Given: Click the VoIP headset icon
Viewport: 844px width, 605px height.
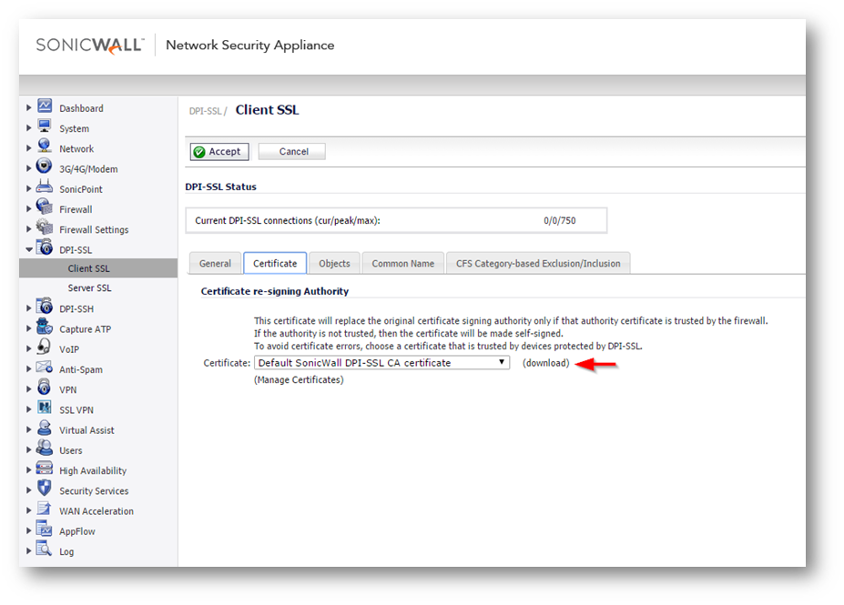Looking at the screenshot, I should (x=45, y=348).
